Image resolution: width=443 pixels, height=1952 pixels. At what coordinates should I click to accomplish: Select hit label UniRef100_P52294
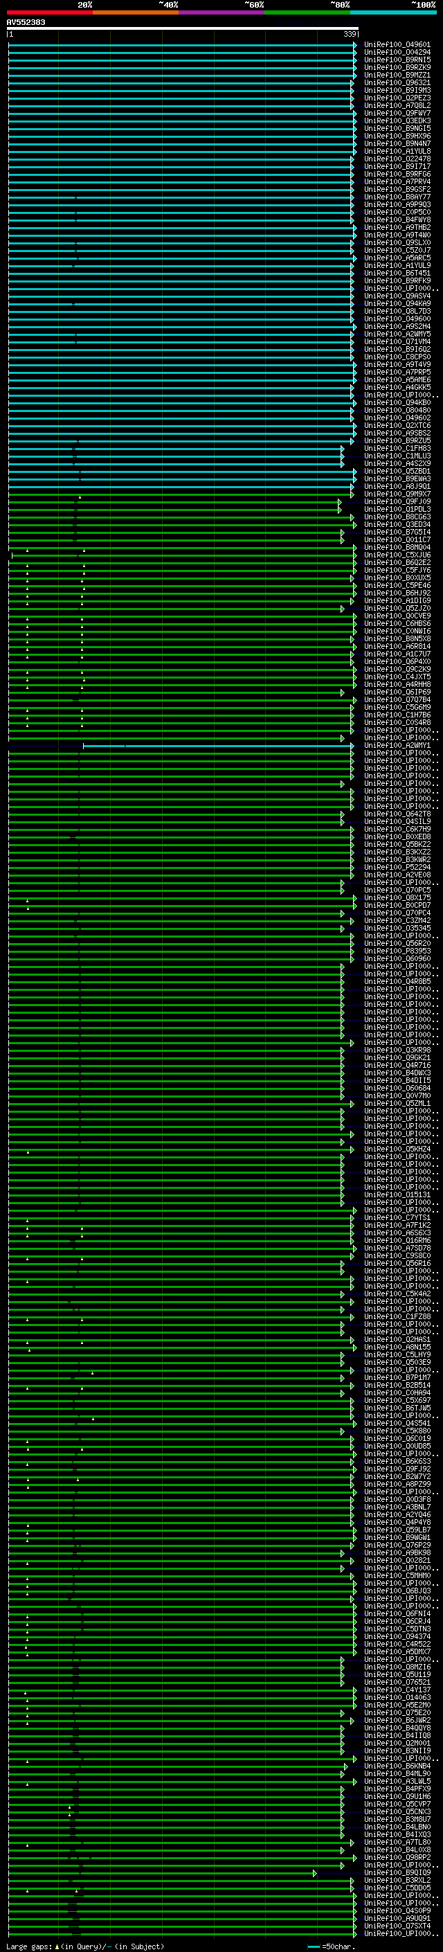(x=397, y=867)
